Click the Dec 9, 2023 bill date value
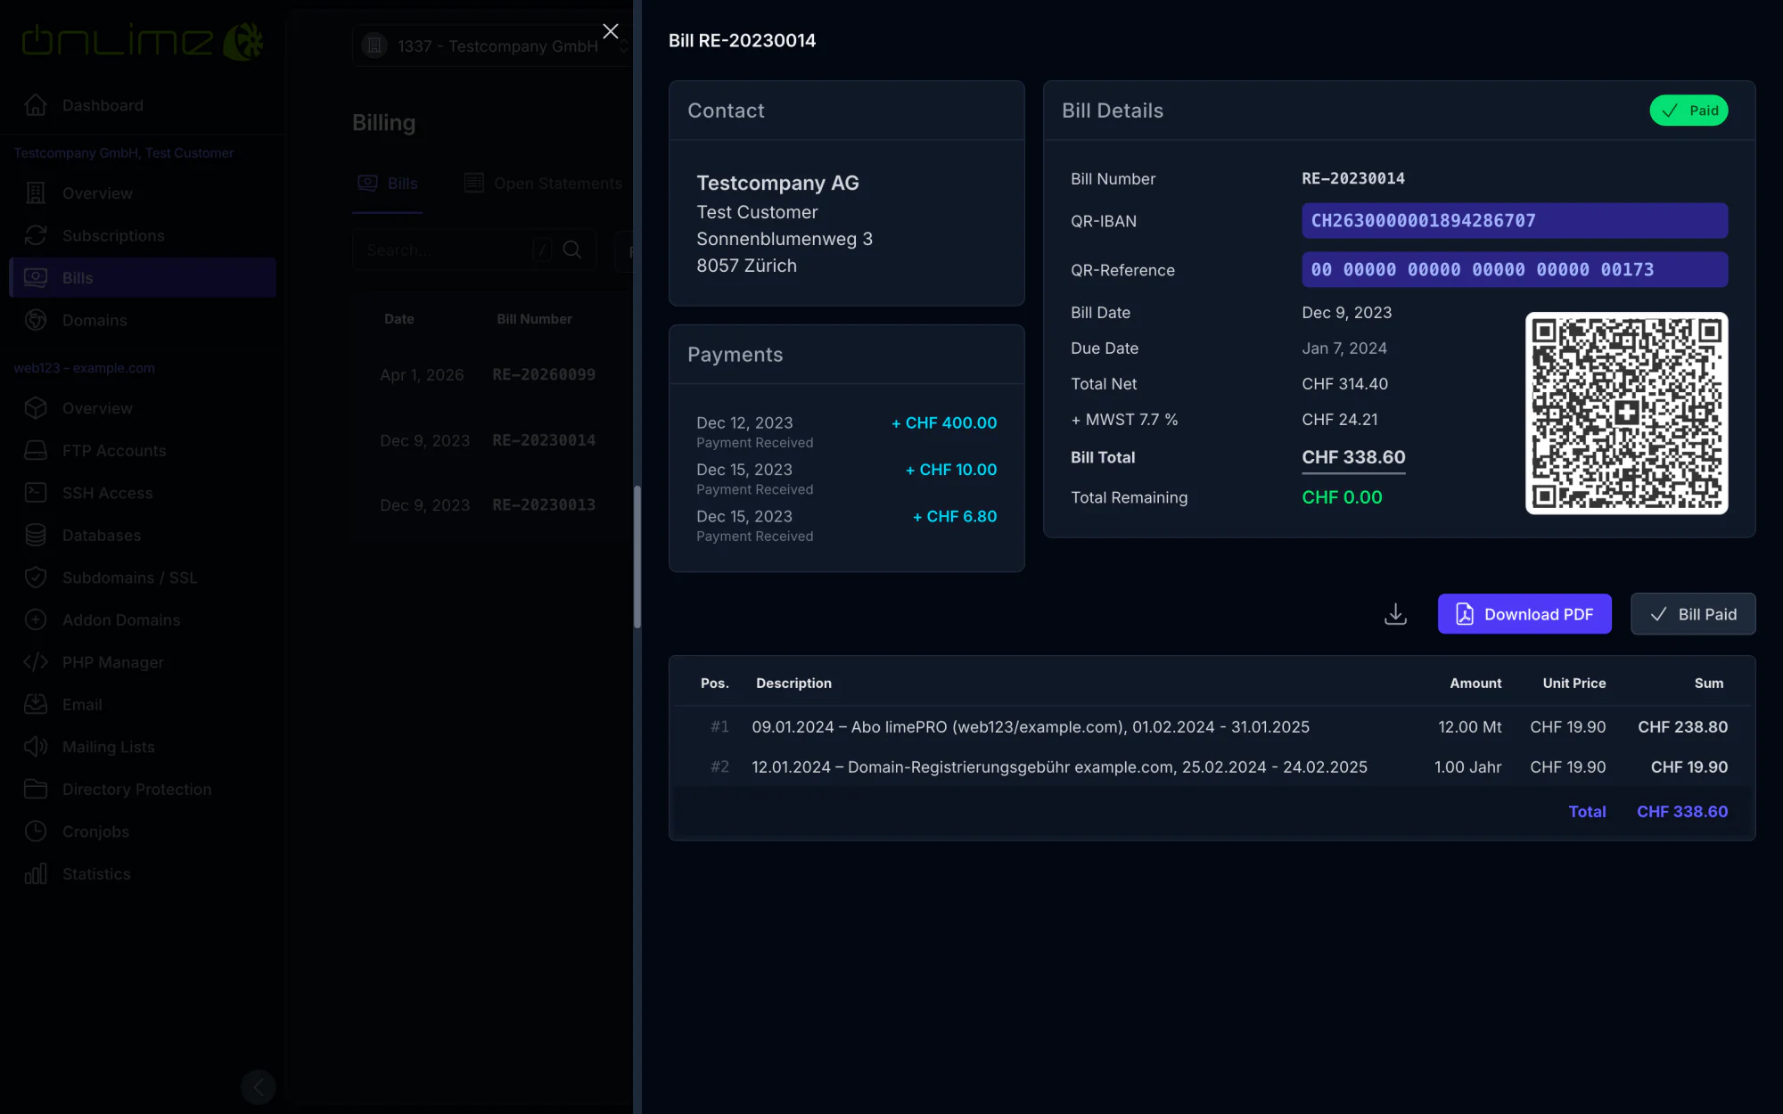The image size is (1783, 1114). click(x=1346, y=313)
